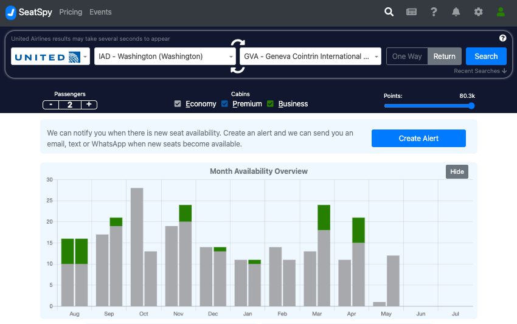Open the United airline selector dropdown
This screenshot has width=517, height=324.
pyautogui.click(x=50, y=57)
